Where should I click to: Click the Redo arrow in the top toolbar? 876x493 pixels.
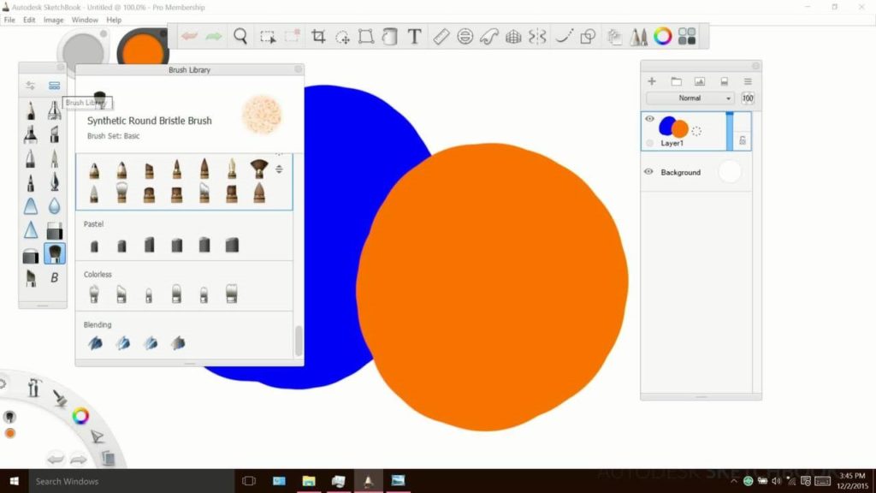point(213,36)
